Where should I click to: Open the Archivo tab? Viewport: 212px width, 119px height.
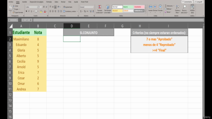(x=11, y=2)
